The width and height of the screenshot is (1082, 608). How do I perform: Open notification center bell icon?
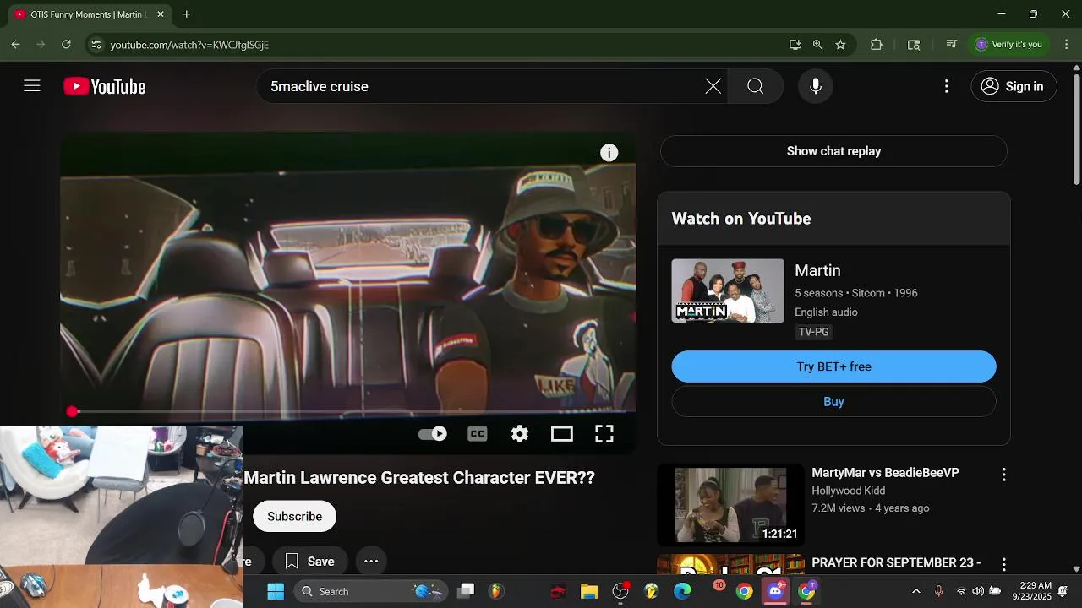pyautogui.click(x=1063, y=591)
